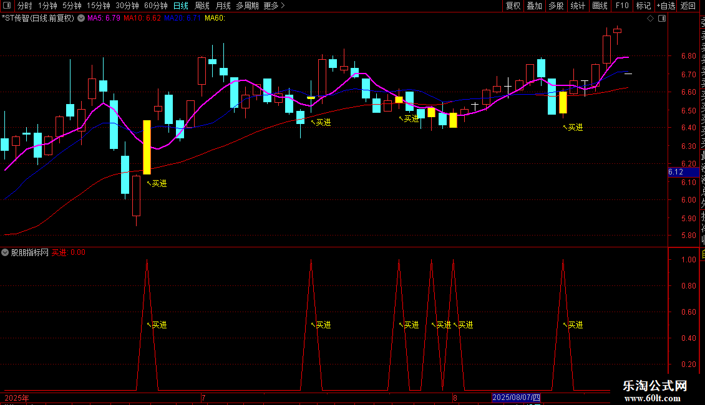Open the 画线 drawing tools
Screen dimensions: 705x405
pos(600,6)
